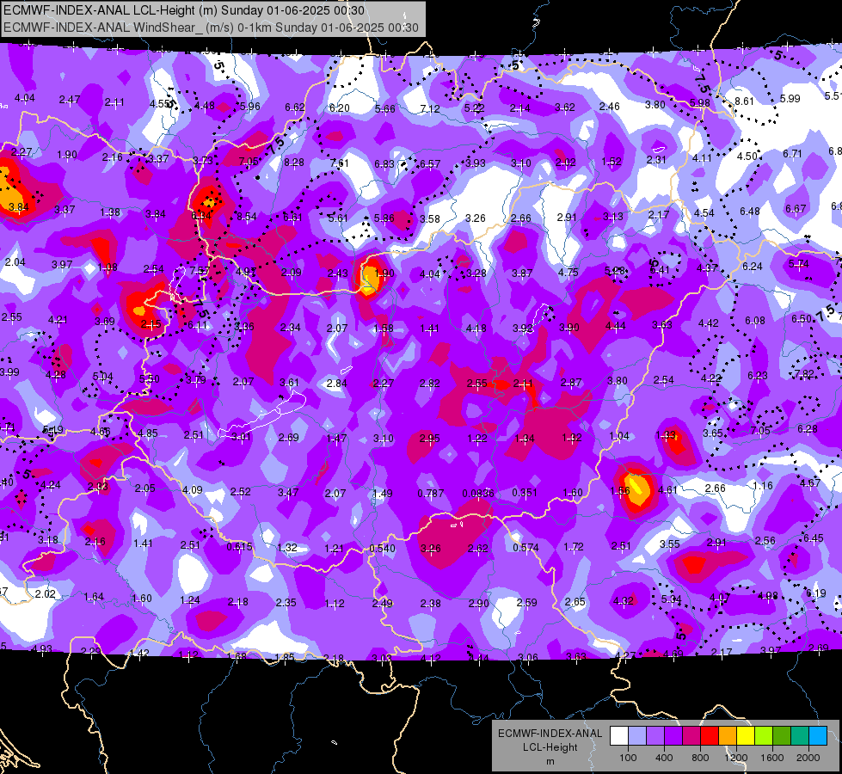The height and width of the screenshot is (774, 842).
Task: Click the wind shear value 3.55
Action: pyautogui.click(x=670, y=544)
